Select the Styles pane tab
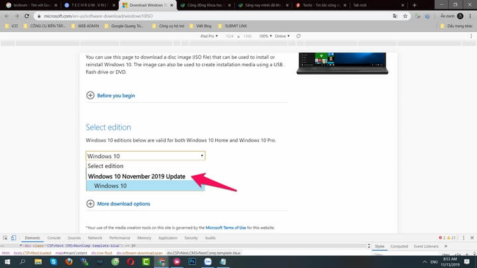 pos(380,246)
